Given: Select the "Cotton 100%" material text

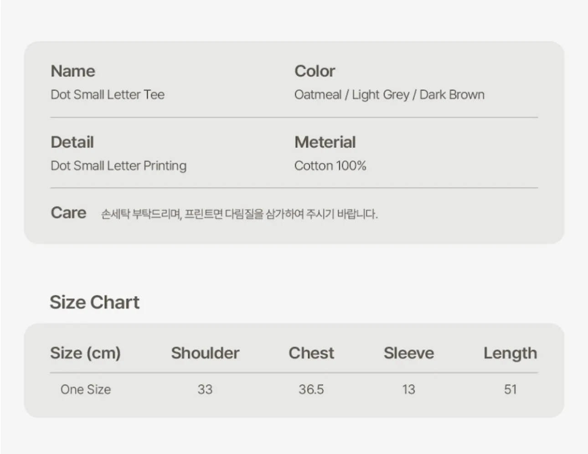Looking at the screenshot, I should 330,165.
